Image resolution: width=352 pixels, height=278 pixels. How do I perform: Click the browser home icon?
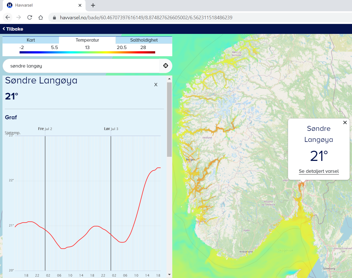point(41,17)
